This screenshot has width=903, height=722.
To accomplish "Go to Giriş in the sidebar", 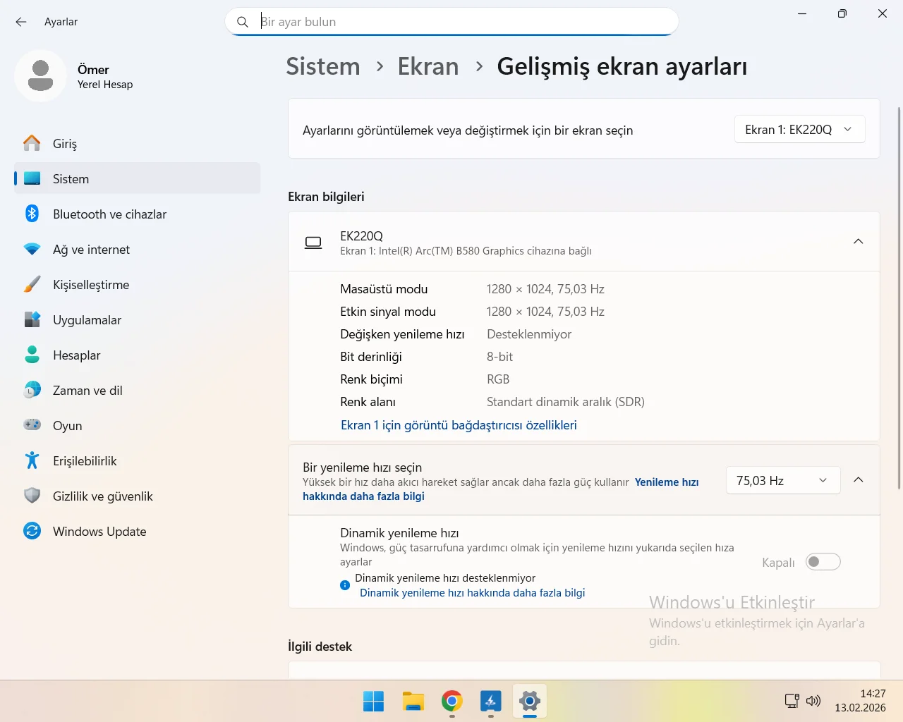I will (x=138, y=143).
